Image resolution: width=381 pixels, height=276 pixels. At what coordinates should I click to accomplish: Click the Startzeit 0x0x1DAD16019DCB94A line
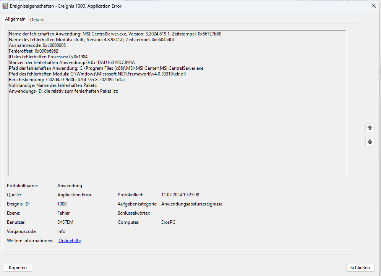[72, 63]
